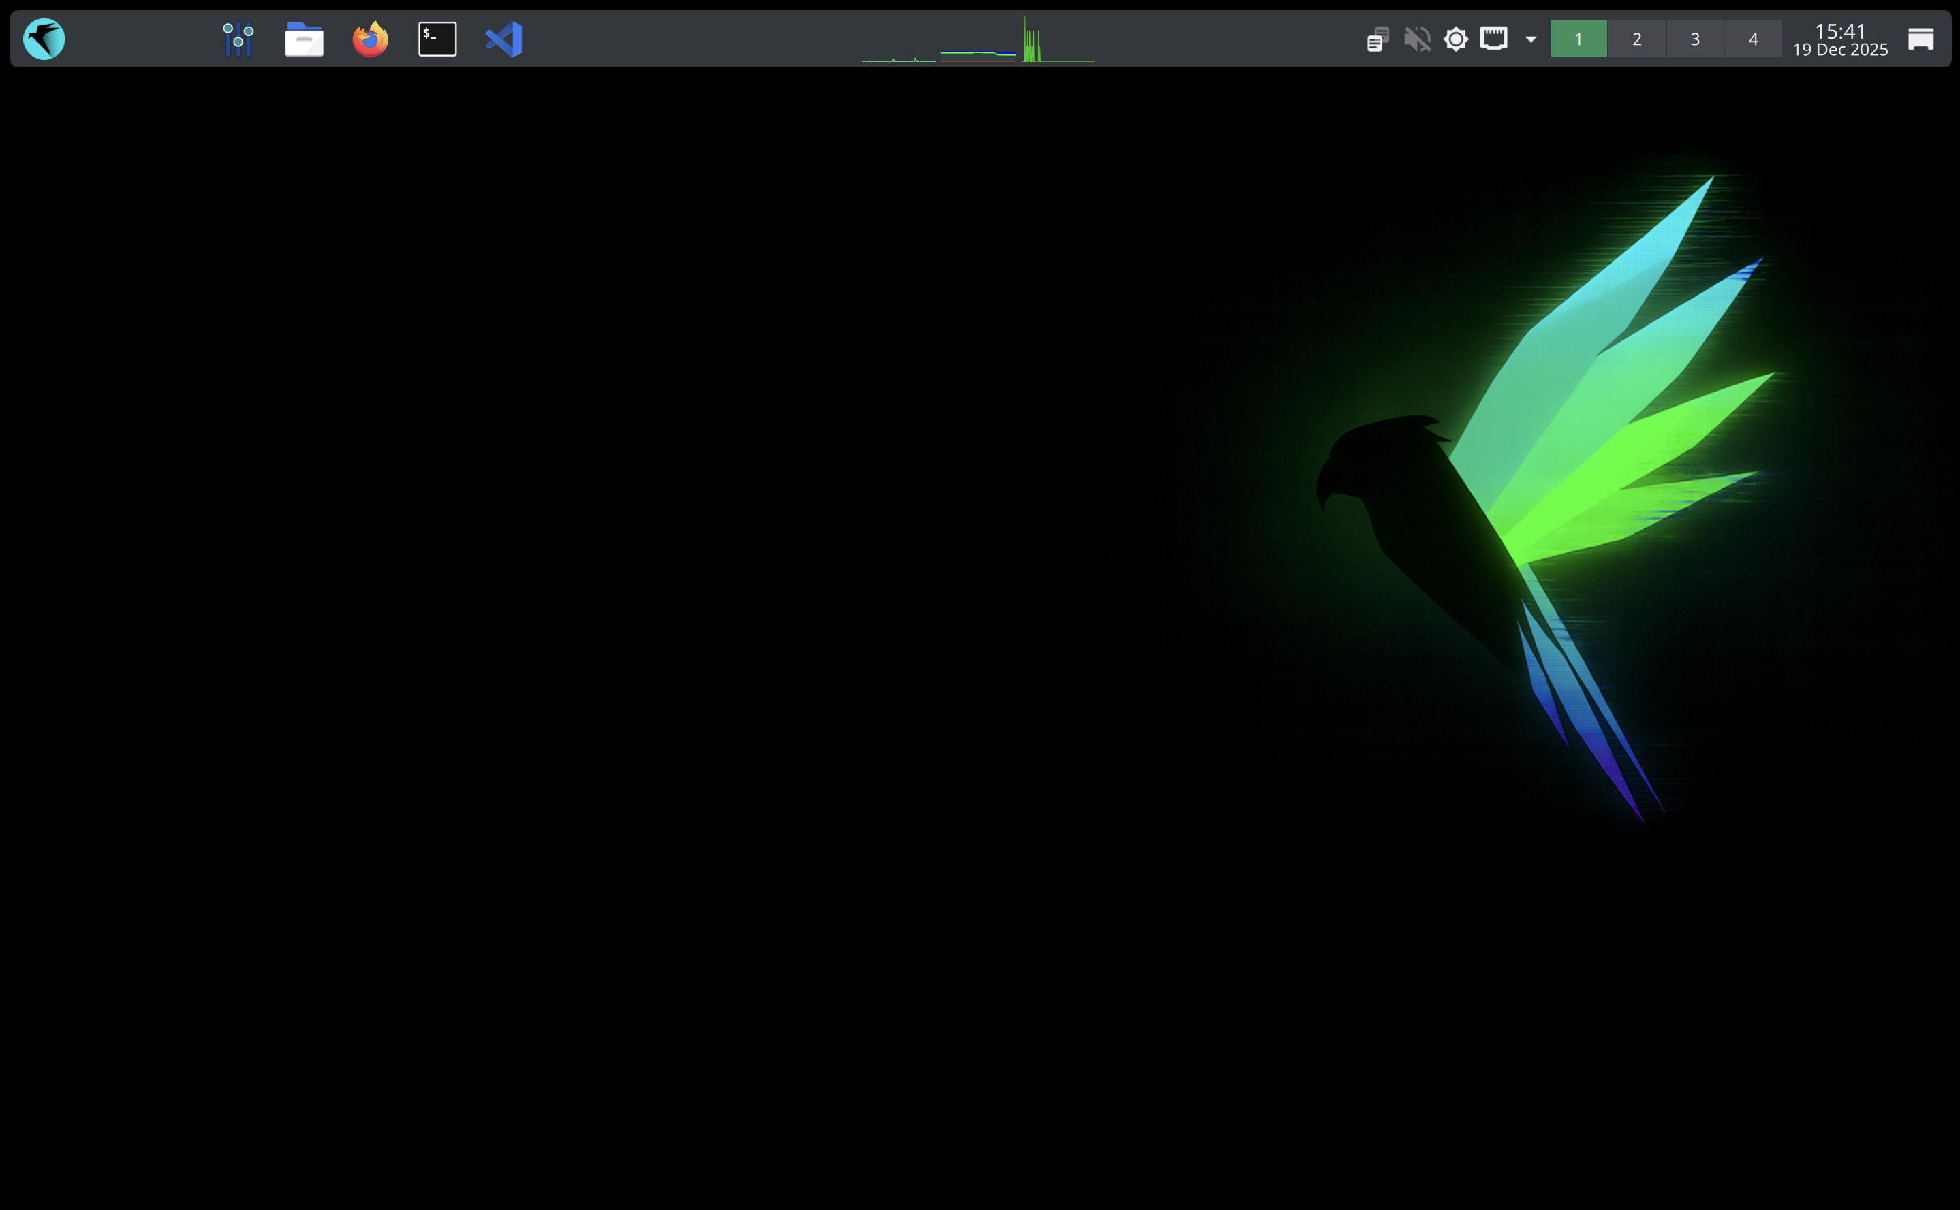This screenshot has width=1960, height=1210.
Task: Launch Visual Studio Code
Action: pos(503,37)
